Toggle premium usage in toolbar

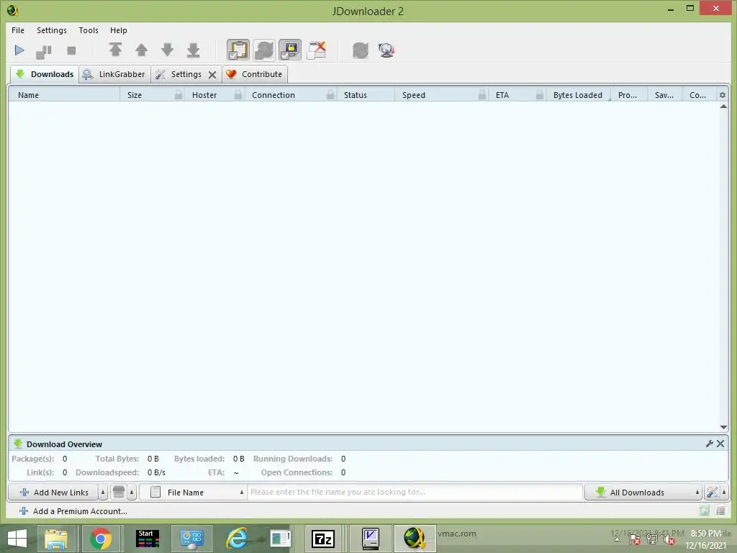290,50
